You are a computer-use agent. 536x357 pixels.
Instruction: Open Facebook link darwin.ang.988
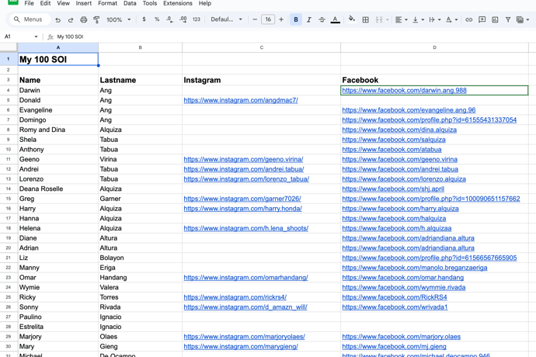coord(405,90)
